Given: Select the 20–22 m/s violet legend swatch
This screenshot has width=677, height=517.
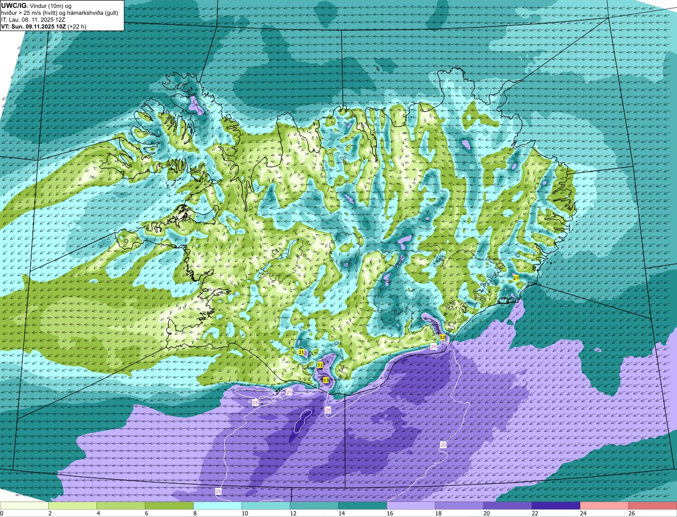Looking at the screenshot, I should pyautogui.click(x=508, y=506).
